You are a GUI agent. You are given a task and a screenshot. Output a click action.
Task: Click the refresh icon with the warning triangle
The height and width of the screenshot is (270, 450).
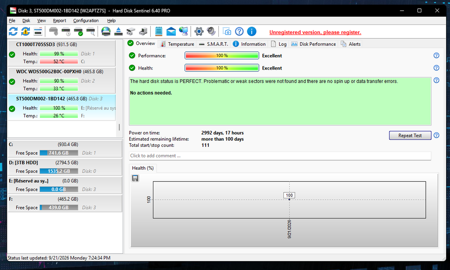25,31
